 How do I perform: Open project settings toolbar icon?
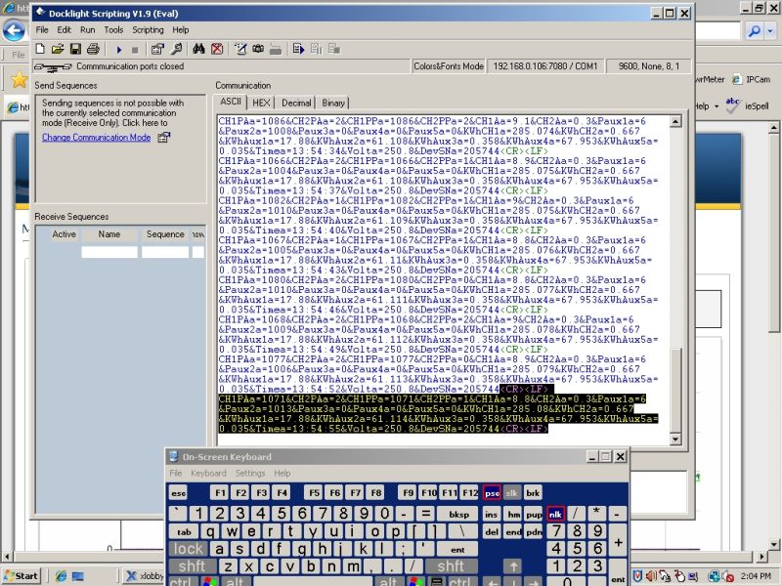click(157, 49)
